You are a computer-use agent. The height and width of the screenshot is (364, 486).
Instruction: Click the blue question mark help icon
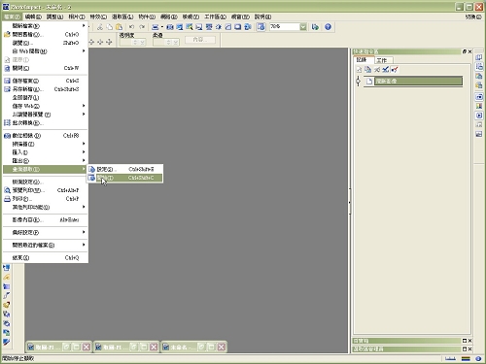(x=328, y=27)
